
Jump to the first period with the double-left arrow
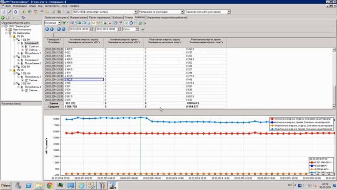tap(47, 29)
